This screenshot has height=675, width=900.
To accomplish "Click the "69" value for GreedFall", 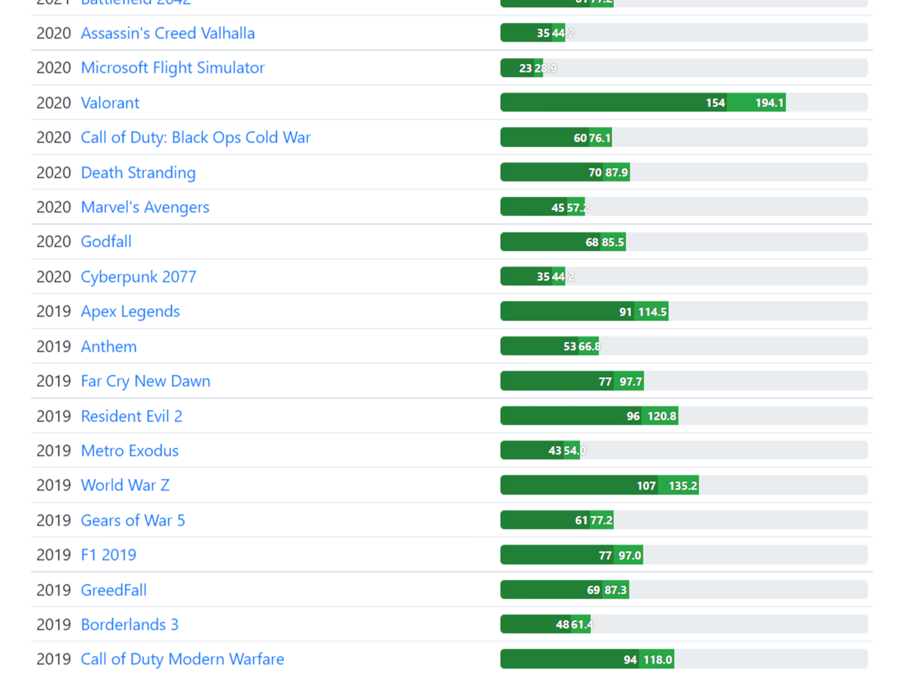I will point(593,590).
